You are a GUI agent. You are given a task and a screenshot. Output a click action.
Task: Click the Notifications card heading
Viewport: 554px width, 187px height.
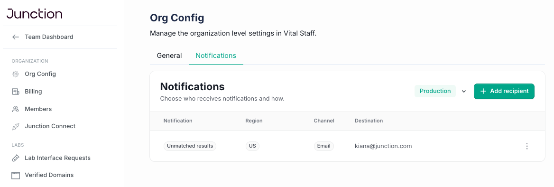pyautogui.click(x=192, y=86)
